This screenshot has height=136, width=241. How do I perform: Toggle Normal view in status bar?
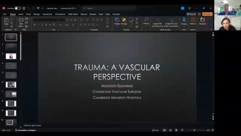pos(164,130)
